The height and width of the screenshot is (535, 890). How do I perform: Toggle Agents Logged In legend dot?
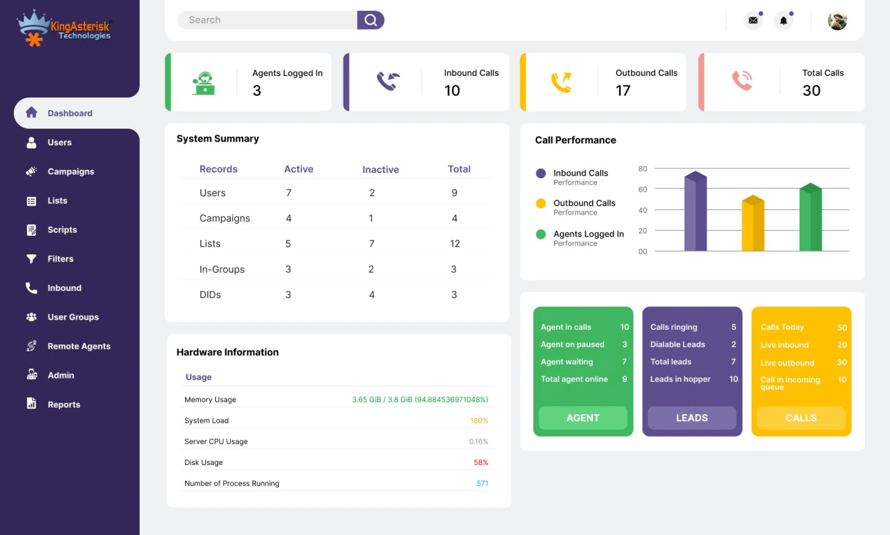540,234
